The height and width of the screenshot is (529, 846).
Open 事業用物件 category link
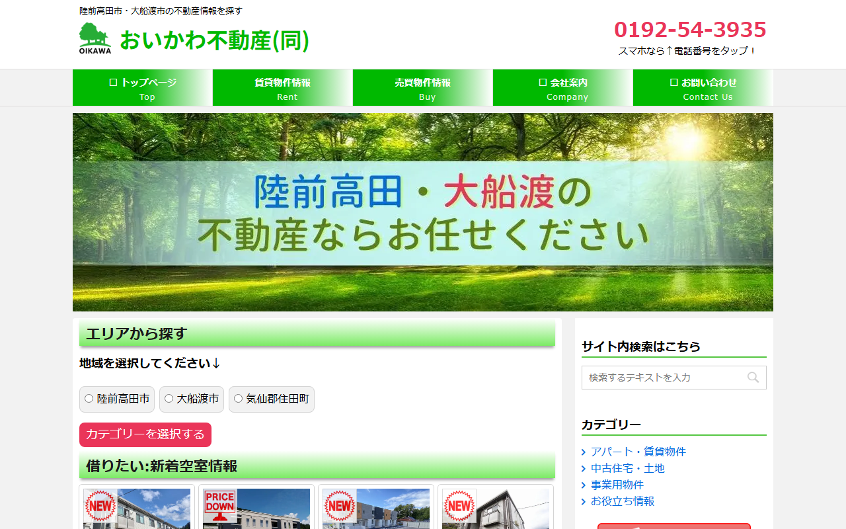617,485
